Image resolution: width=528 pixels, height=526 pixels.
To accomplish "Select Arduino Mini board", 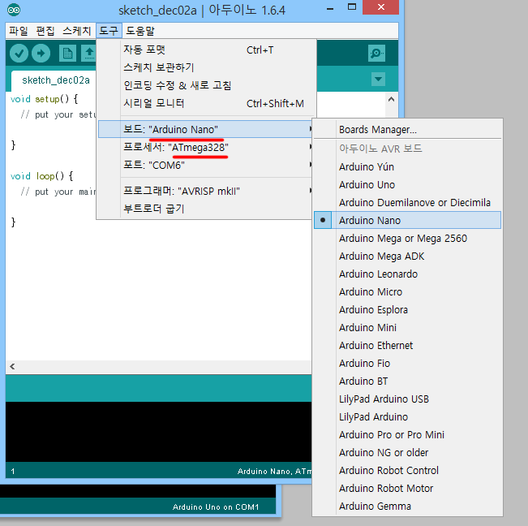I will pos(407,327).
